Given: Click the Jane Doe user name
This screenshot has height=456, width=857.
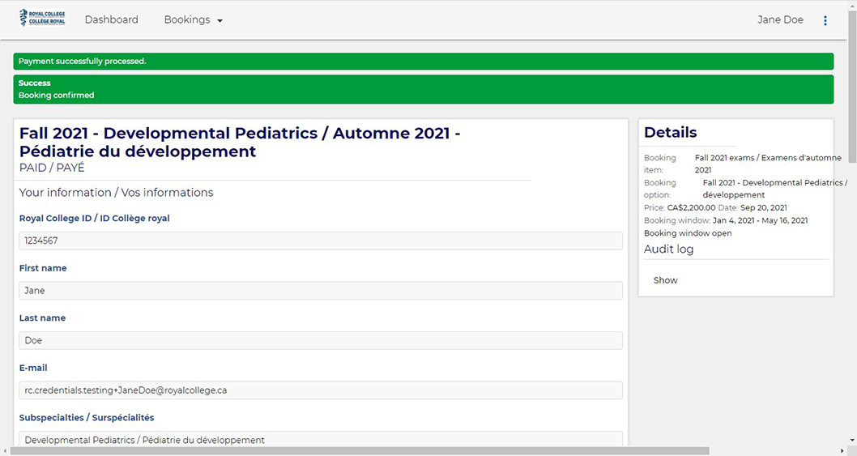Looking at the screenshot, I should 780,19.
